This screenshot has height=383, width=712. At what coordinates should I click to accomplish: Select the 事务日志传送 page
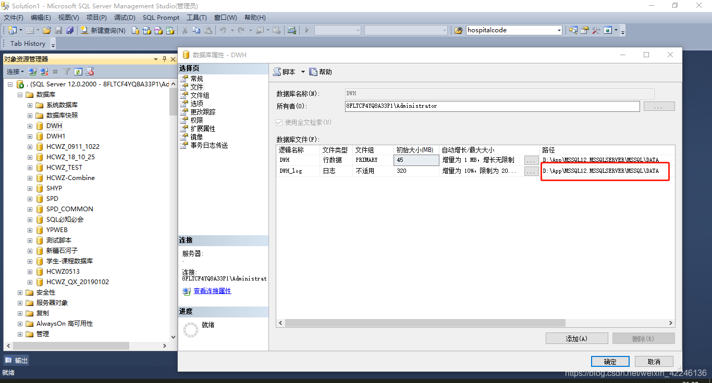tap(209, 145)
